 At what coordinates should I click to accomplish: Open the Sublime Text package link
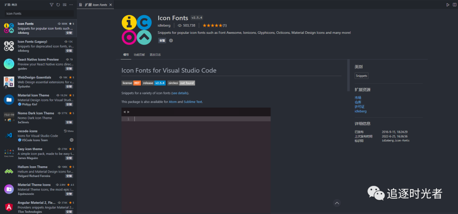pos(193,102)
